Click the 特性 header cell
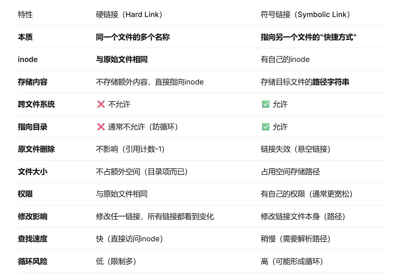Viewport: 393px width, 276px height. [x=25, y=15]
